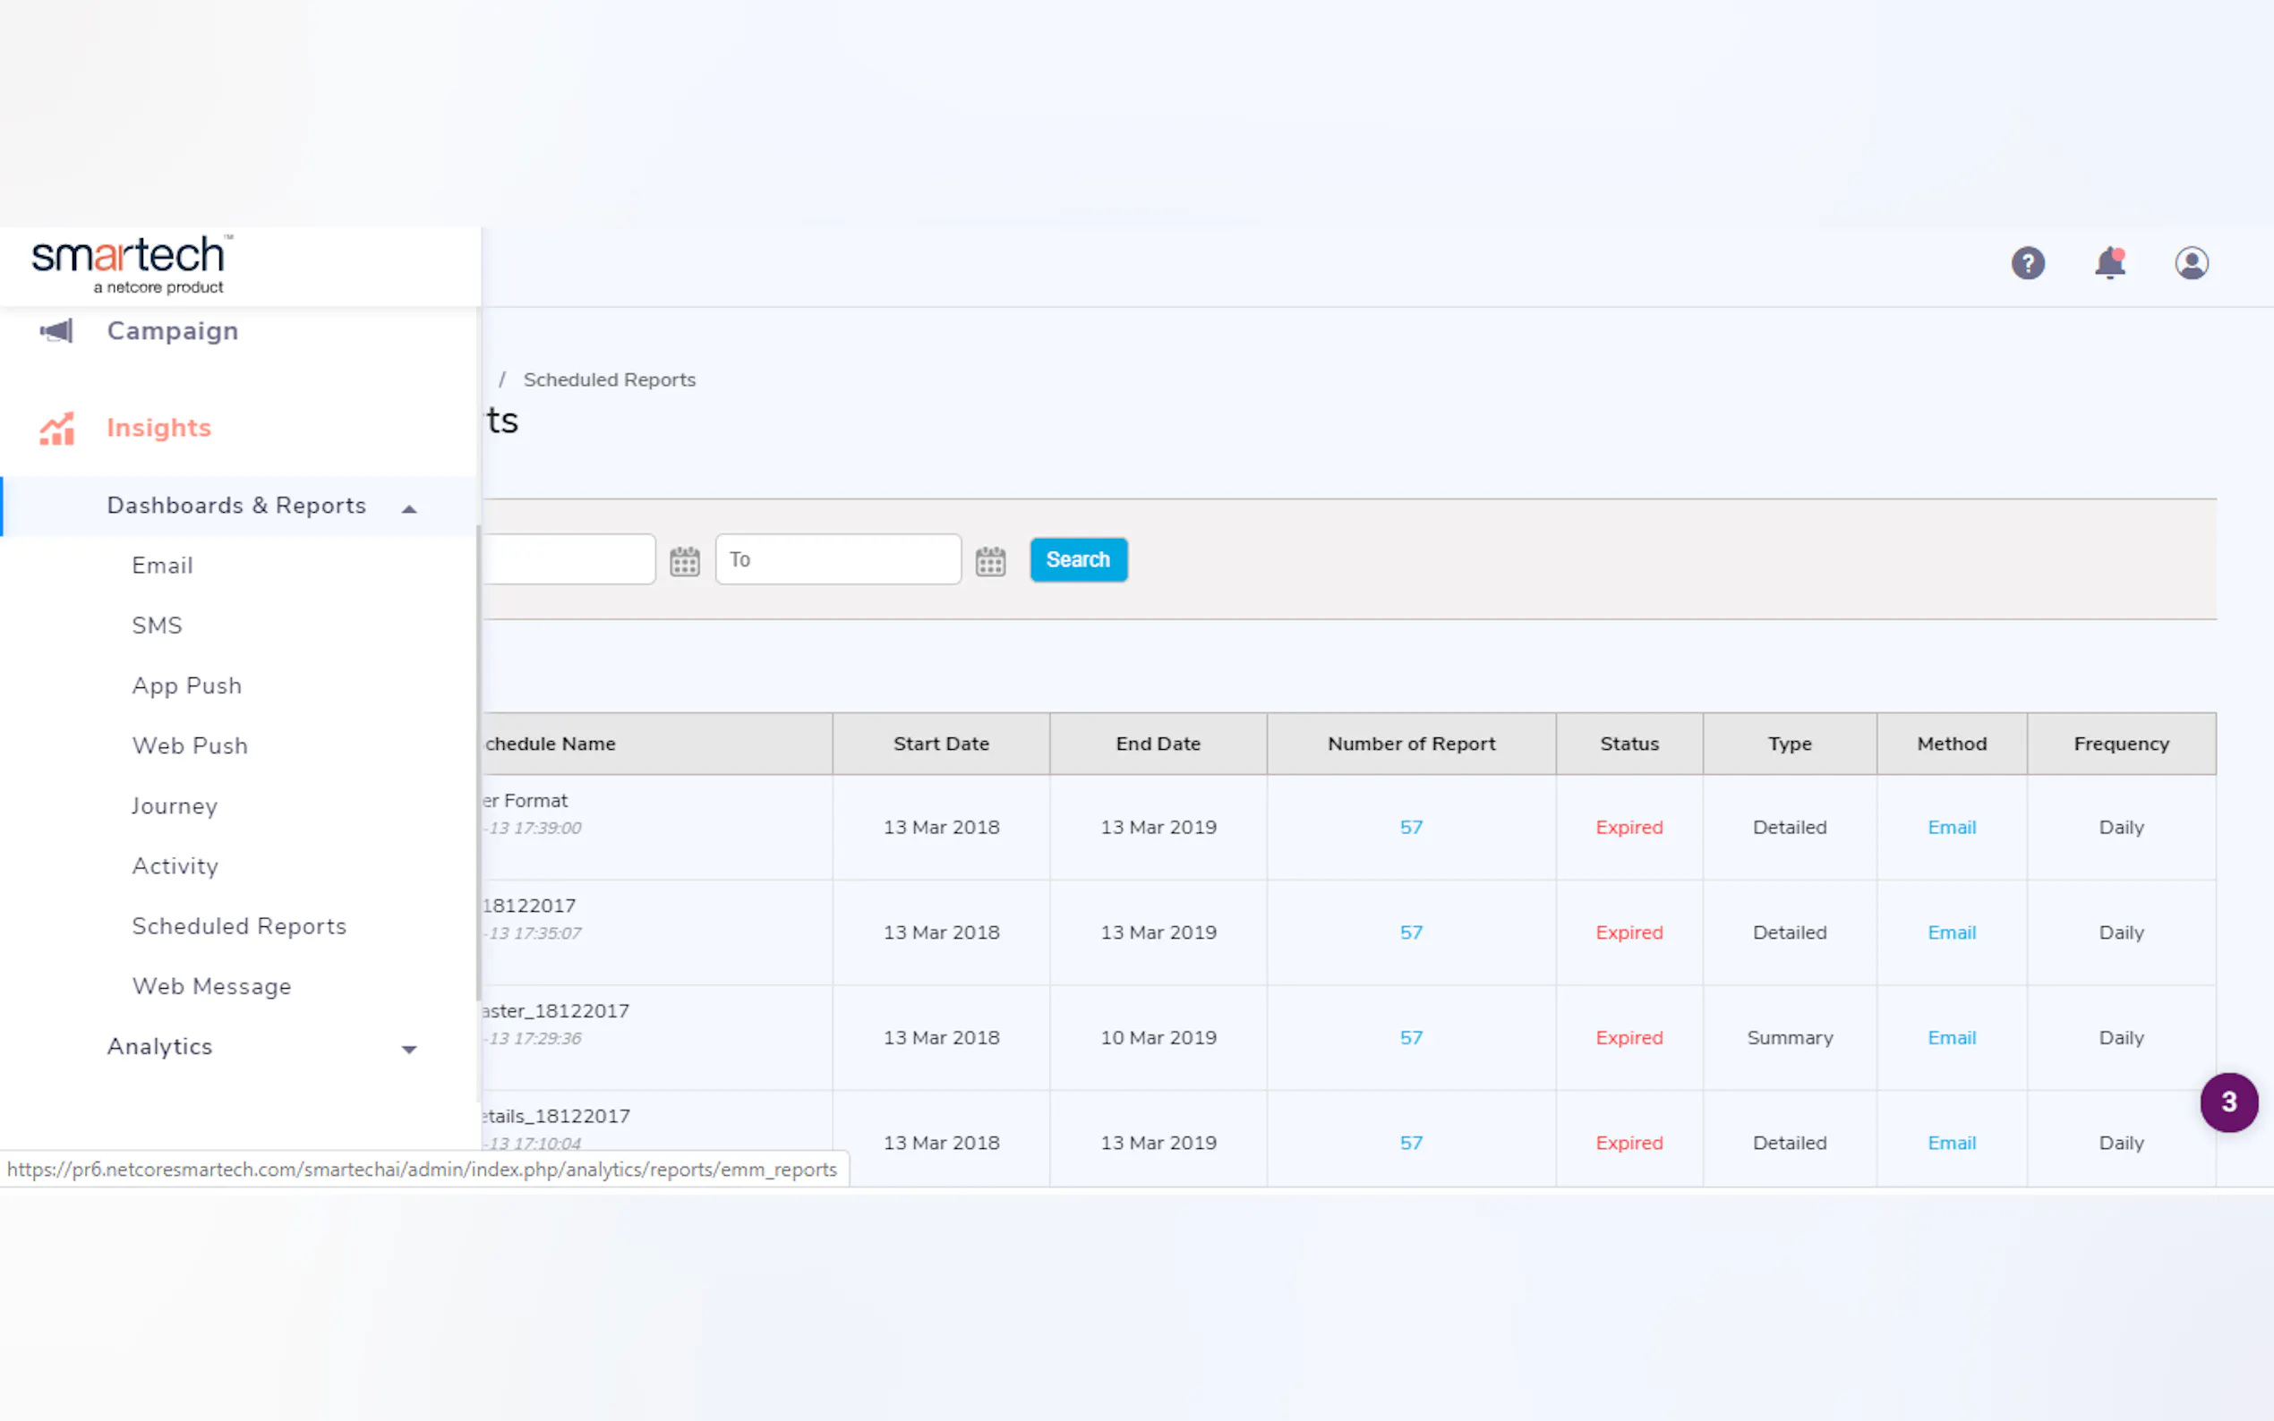The height and width of the screenshot is (1421, 2274).
Task: Click the Insights chart icon
Action: (56, 429)
